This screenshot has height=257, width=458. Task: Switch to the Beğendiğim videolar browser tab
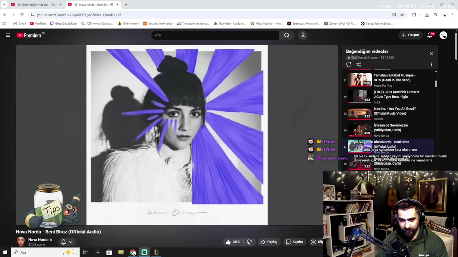(x=36, y=5)
